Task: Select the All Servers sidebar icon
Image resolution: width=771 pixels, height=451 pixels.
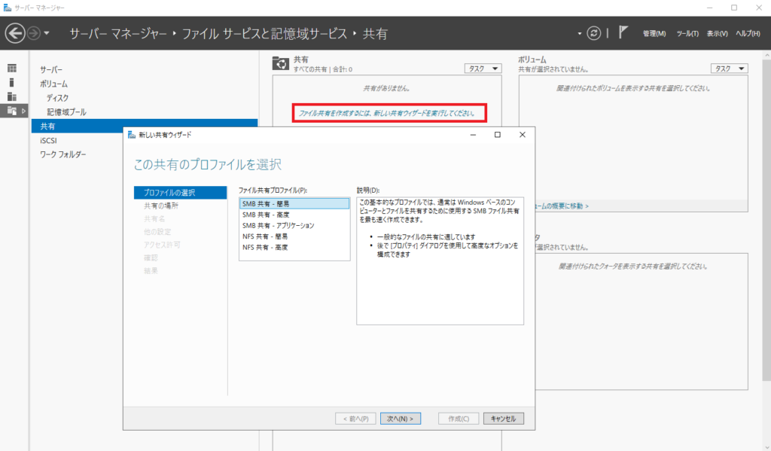Action: coord(12,96)
